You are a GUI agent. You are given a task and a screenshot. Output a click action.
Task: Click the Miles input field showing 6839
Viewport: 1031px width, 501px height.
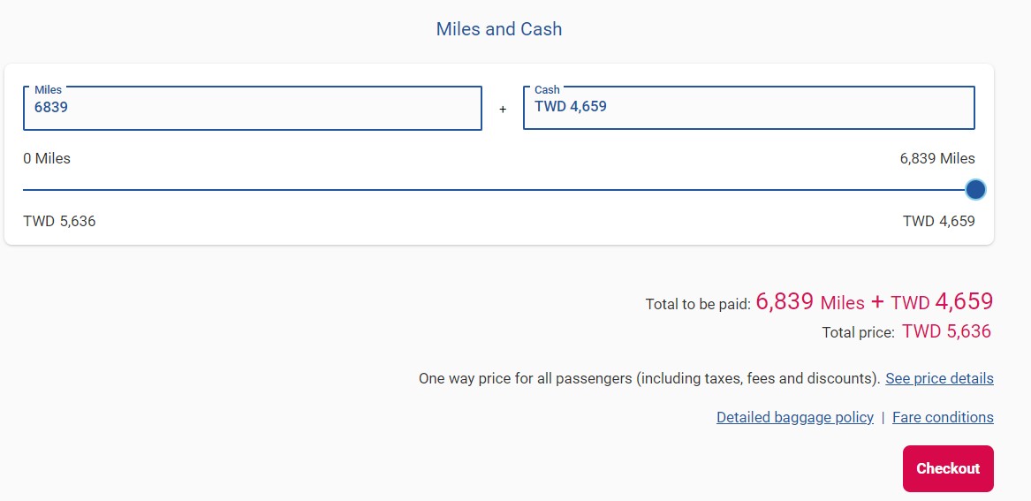[x=253, y=109]
